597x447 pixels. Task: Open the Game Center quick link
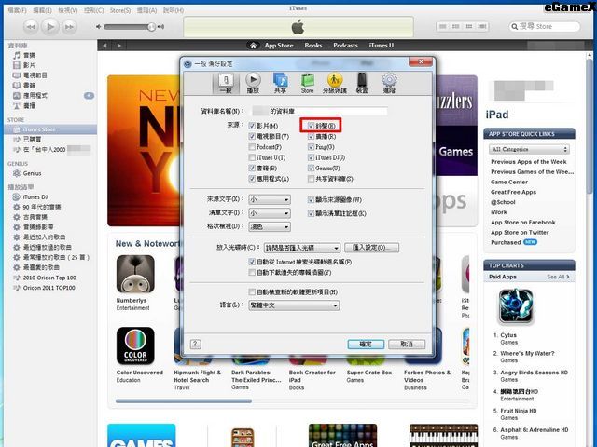509,182
